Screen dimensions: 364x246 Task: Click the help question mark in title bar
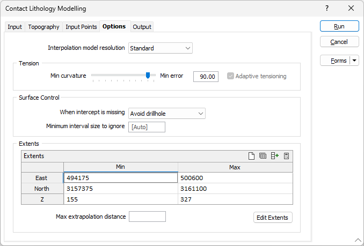pos(327,9)
